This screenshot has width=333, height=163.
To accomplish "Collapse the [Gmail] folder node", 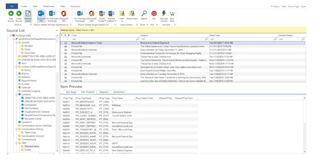I will click(16, 42).
